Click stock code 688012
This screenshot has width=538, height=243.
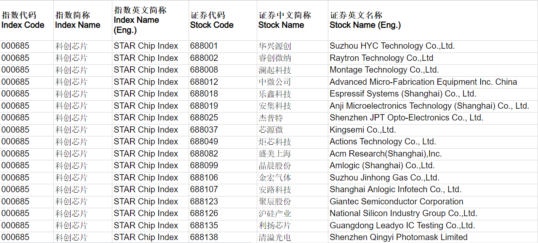pos(204,82)
